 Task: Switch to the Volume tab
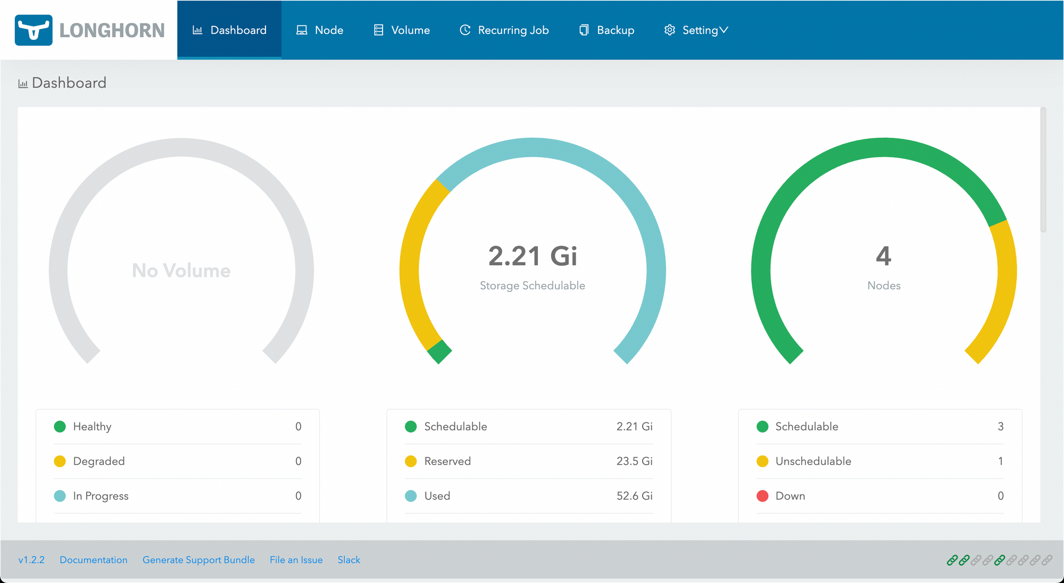(x=402, y=30)
